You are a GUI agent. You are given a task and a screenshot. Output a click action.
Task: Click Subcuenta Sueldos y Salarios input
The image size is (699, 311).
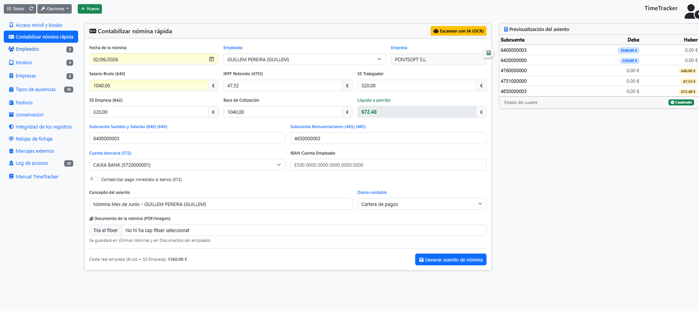187,138
